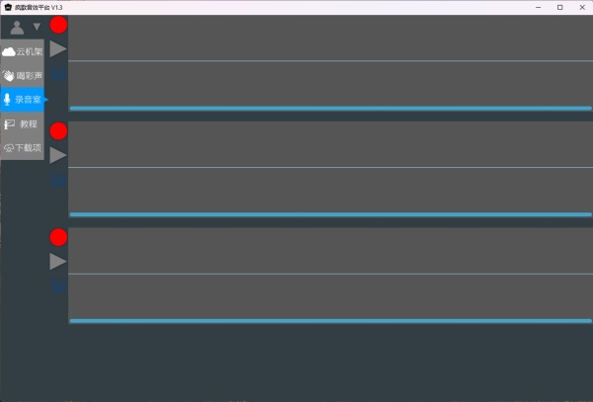This screenshot has width=593, height=402.
Task: Open the 教程 tutorial section
Action: pos(23,123)
